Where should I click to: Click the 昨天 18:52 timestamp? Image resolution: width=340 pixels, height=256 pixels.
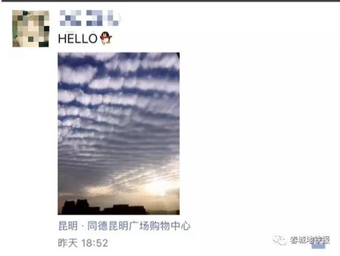(x=83, y=243)
